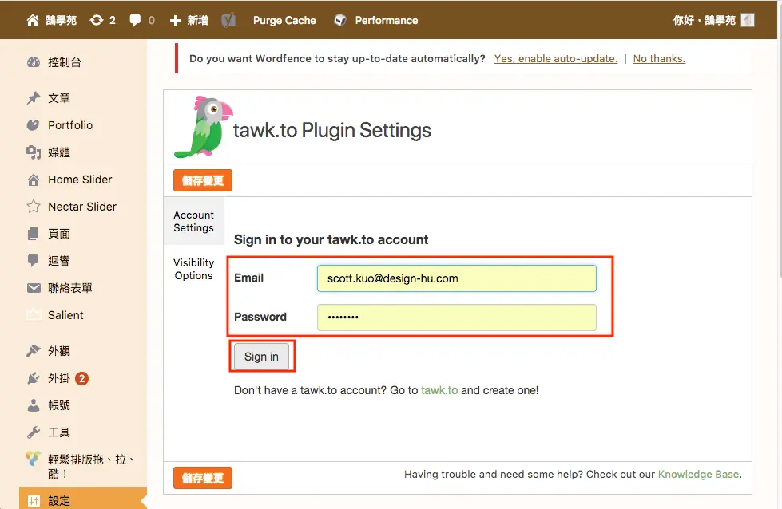Open Salient menu label

click(65, 315)
